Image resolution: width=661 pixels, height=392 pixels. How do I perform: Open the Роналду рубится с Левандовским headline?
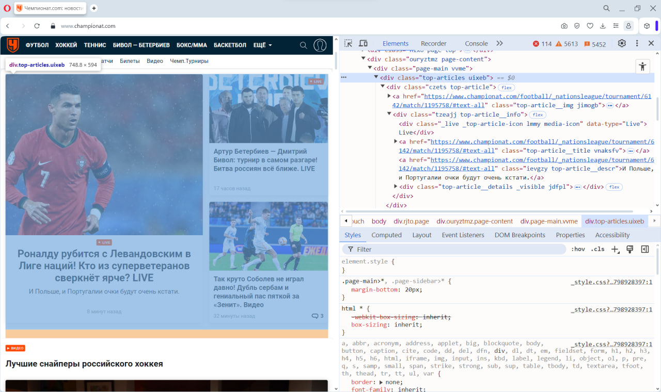(104, 266)
